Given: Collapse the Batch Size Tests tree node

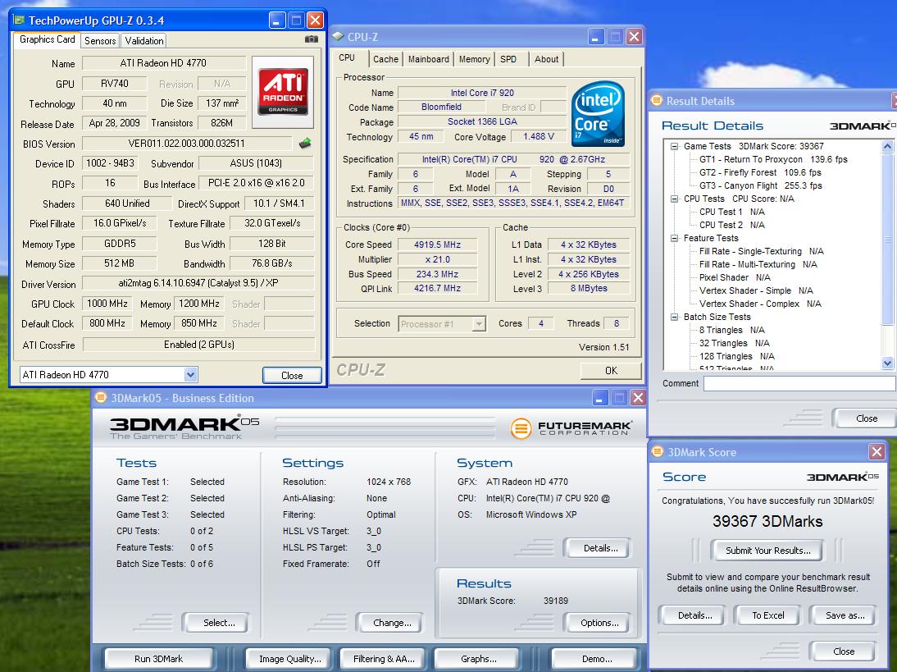Looking at the screenshot, I should 675,317.
